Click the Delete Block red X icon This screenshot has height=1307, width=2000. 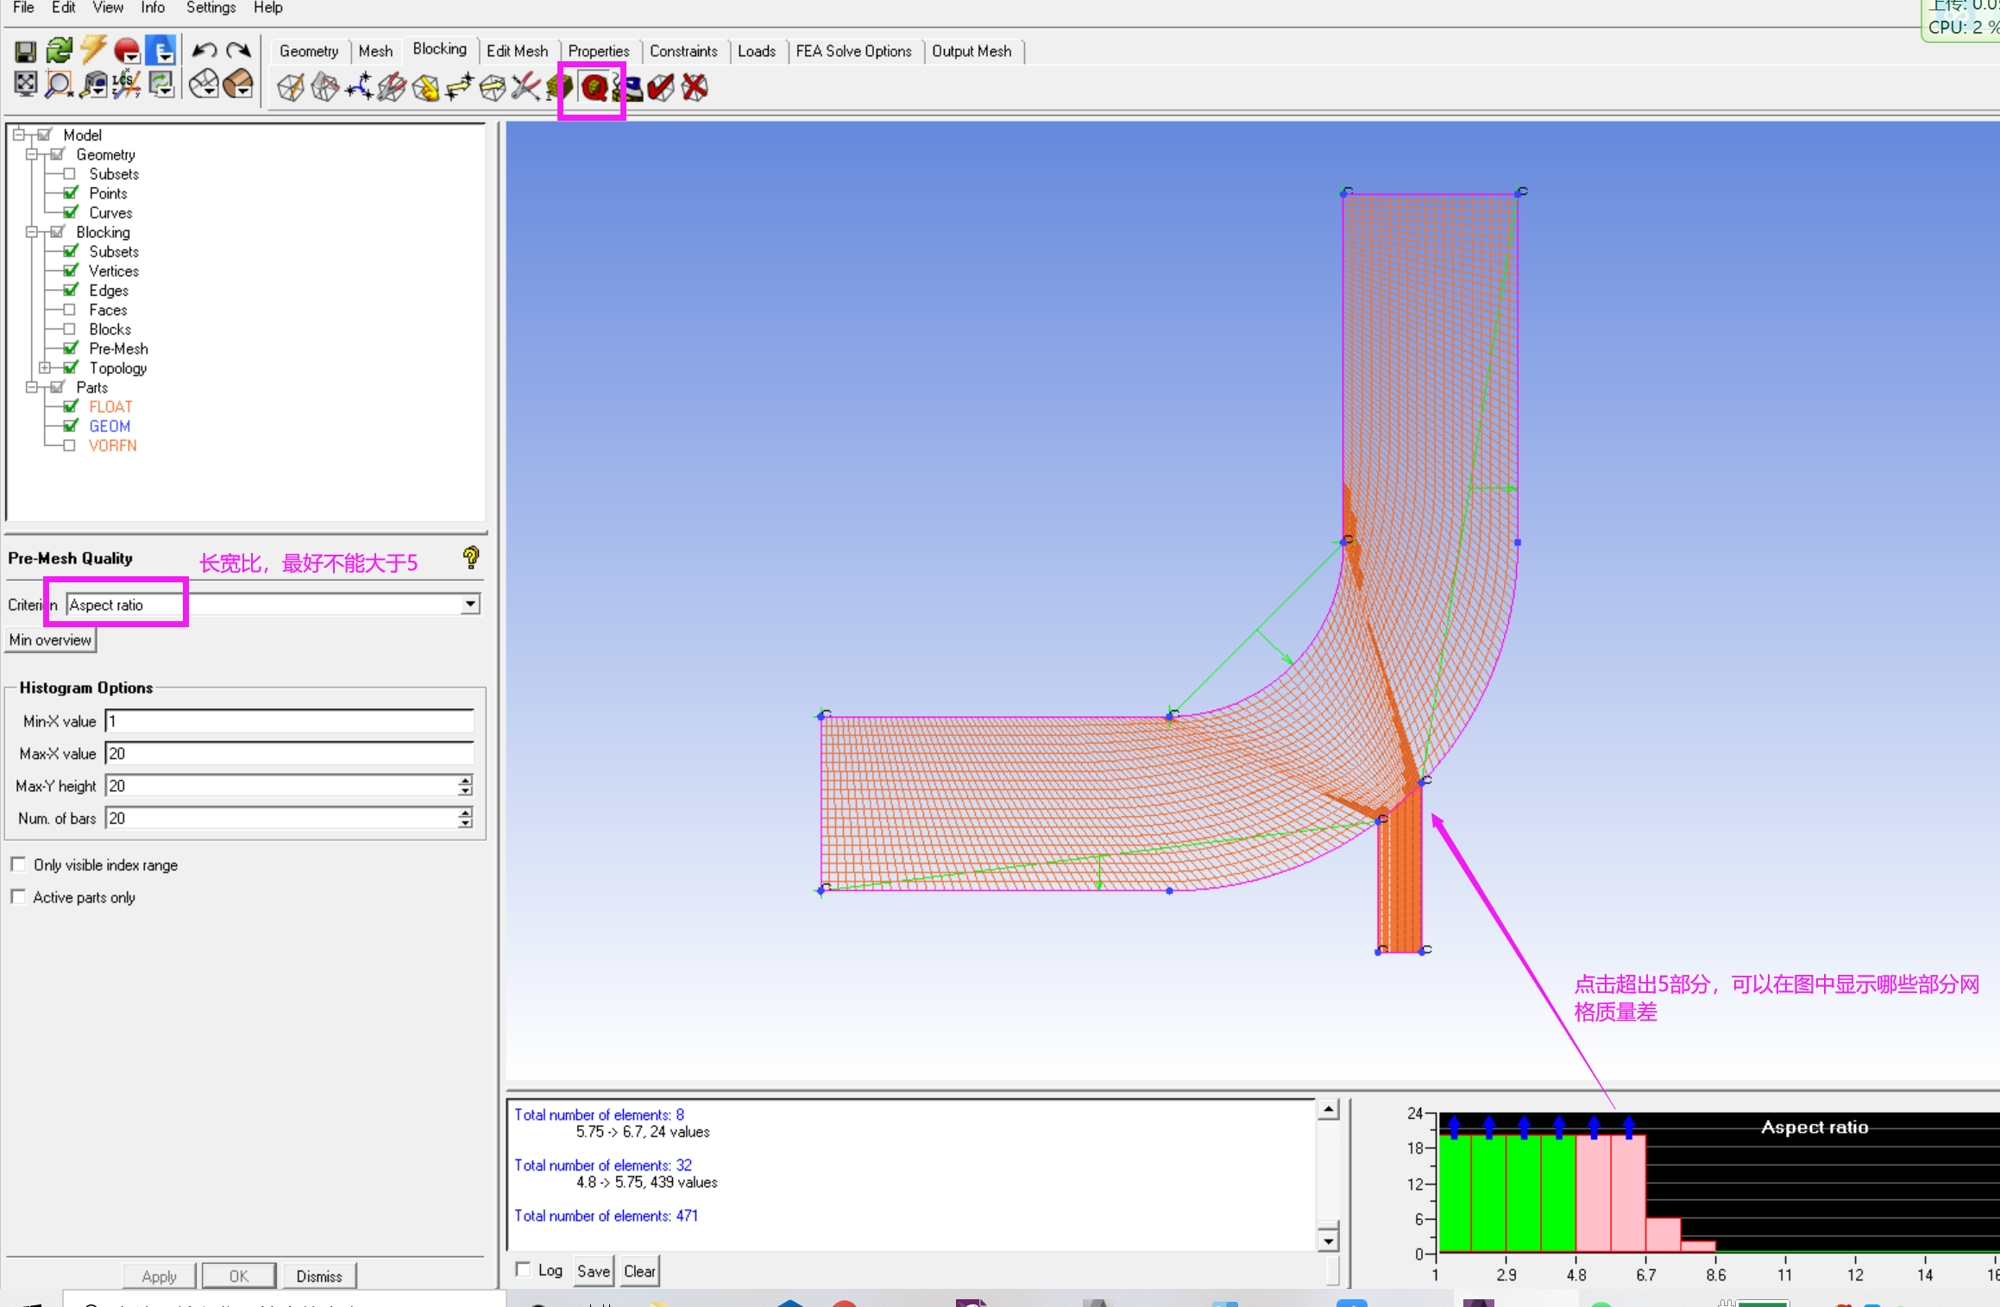point(695,87)
